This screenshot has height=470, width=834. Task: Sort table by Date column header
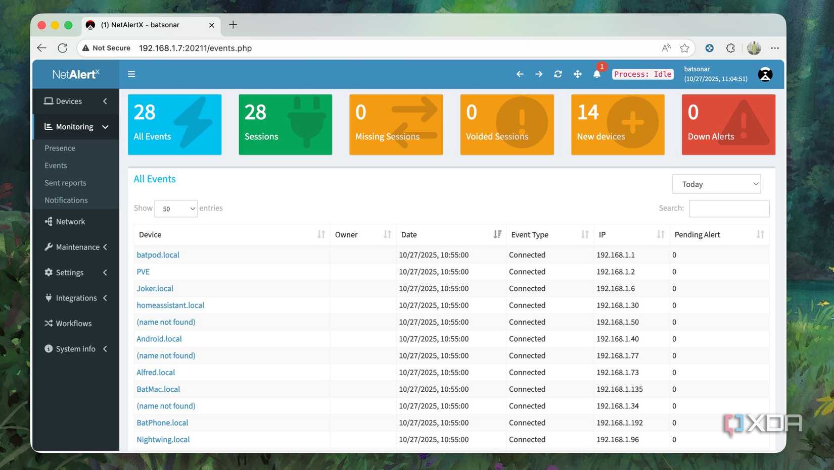point(451,235)
